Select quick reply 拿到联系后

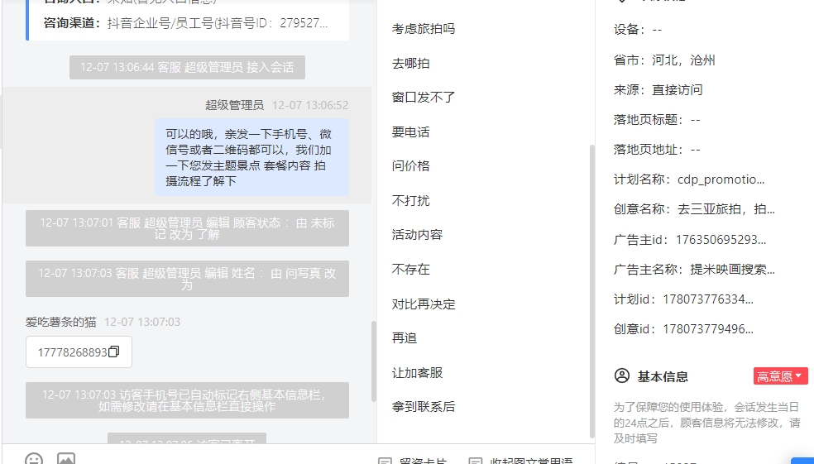[424, 407]
